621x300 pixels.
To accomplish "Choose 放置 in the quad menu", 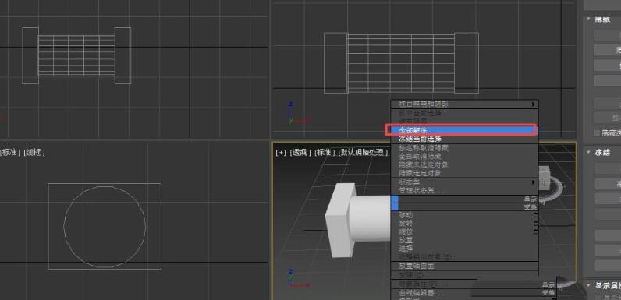I will coord(464,240).
